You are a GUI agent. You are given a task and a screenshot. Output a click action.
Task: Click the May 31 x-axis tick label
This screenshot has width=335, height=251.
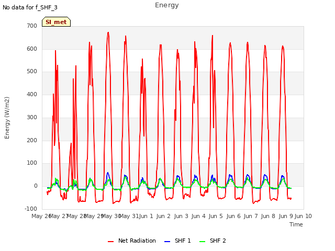pos(129,216)
